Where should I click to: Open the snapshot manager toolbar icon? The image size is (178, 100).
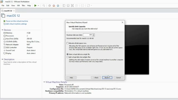(58, 6)
